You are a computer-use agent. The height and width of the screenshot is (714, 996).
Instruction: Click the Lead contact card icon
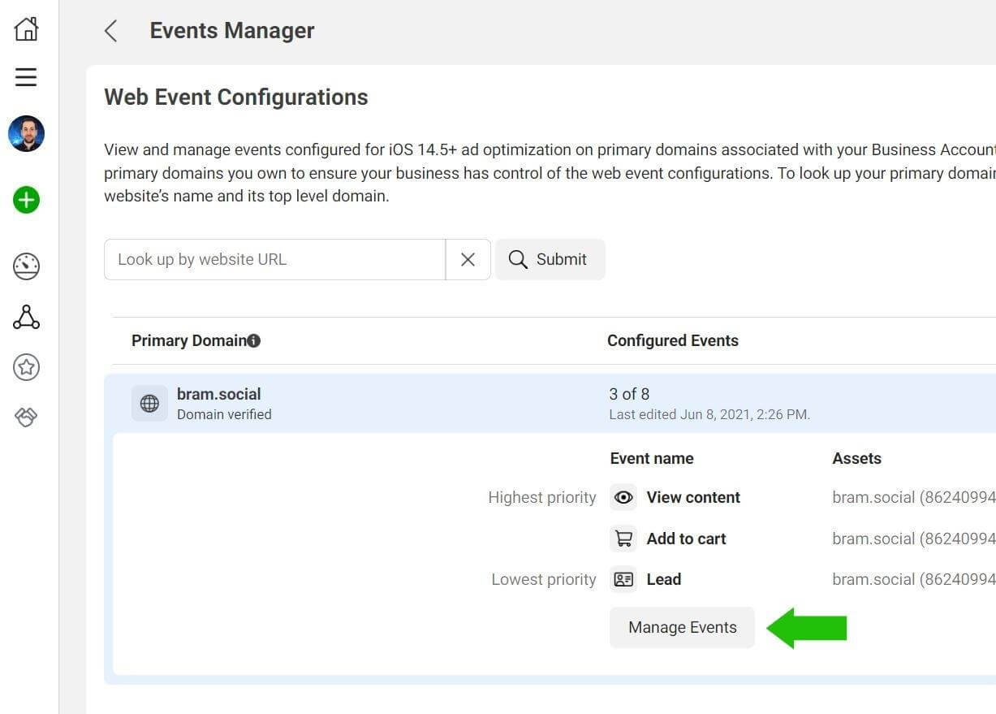tap(623, 579)
